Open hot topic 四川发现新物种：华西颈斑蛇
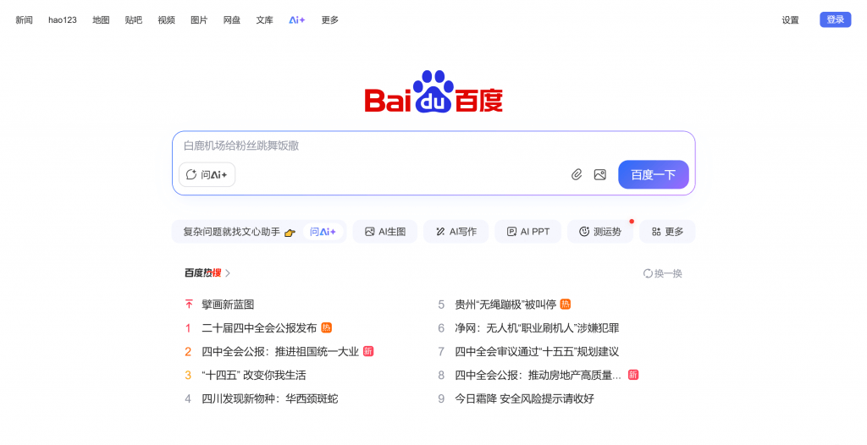This screenshot has height=445, width=867. [x=269, y=398]
